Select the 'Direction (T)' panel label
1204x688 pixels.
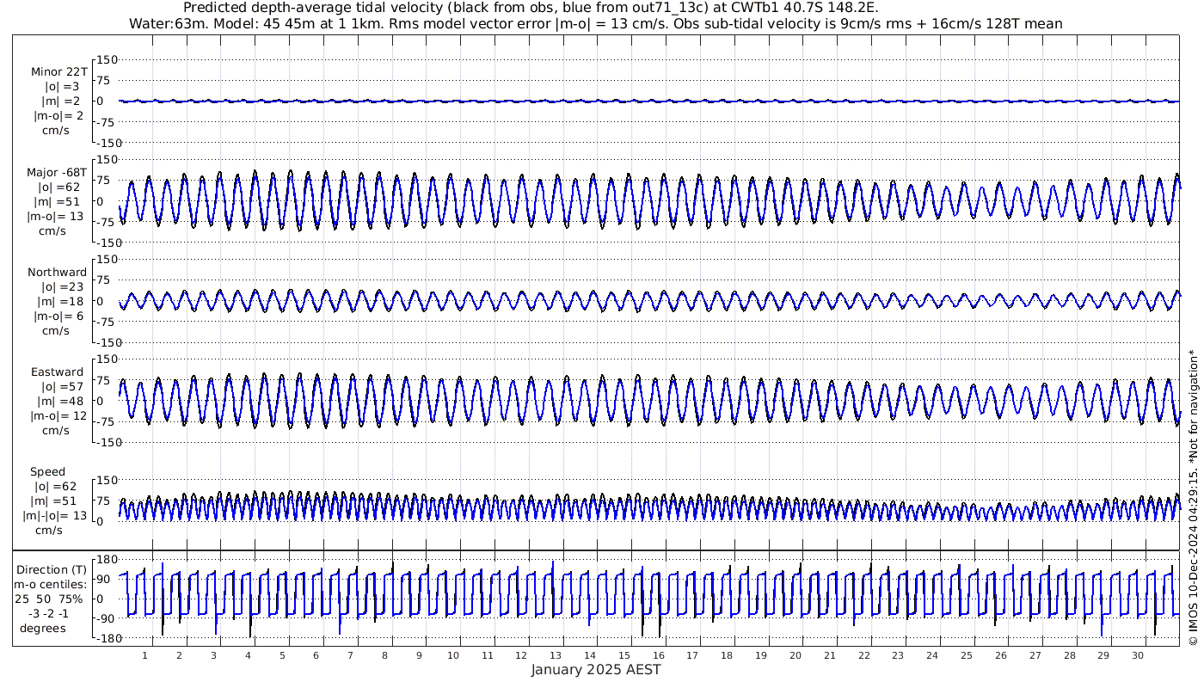click(52, 569)
